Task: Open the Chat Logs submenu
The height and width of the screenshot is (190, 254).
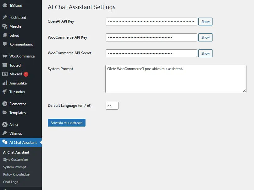Action: tap(11, 182)
